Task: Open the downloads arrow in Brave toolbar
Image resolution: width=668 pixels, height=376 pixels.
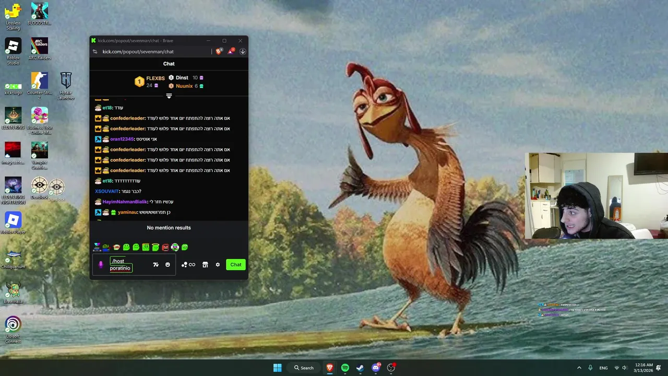Action: [243, 51]
